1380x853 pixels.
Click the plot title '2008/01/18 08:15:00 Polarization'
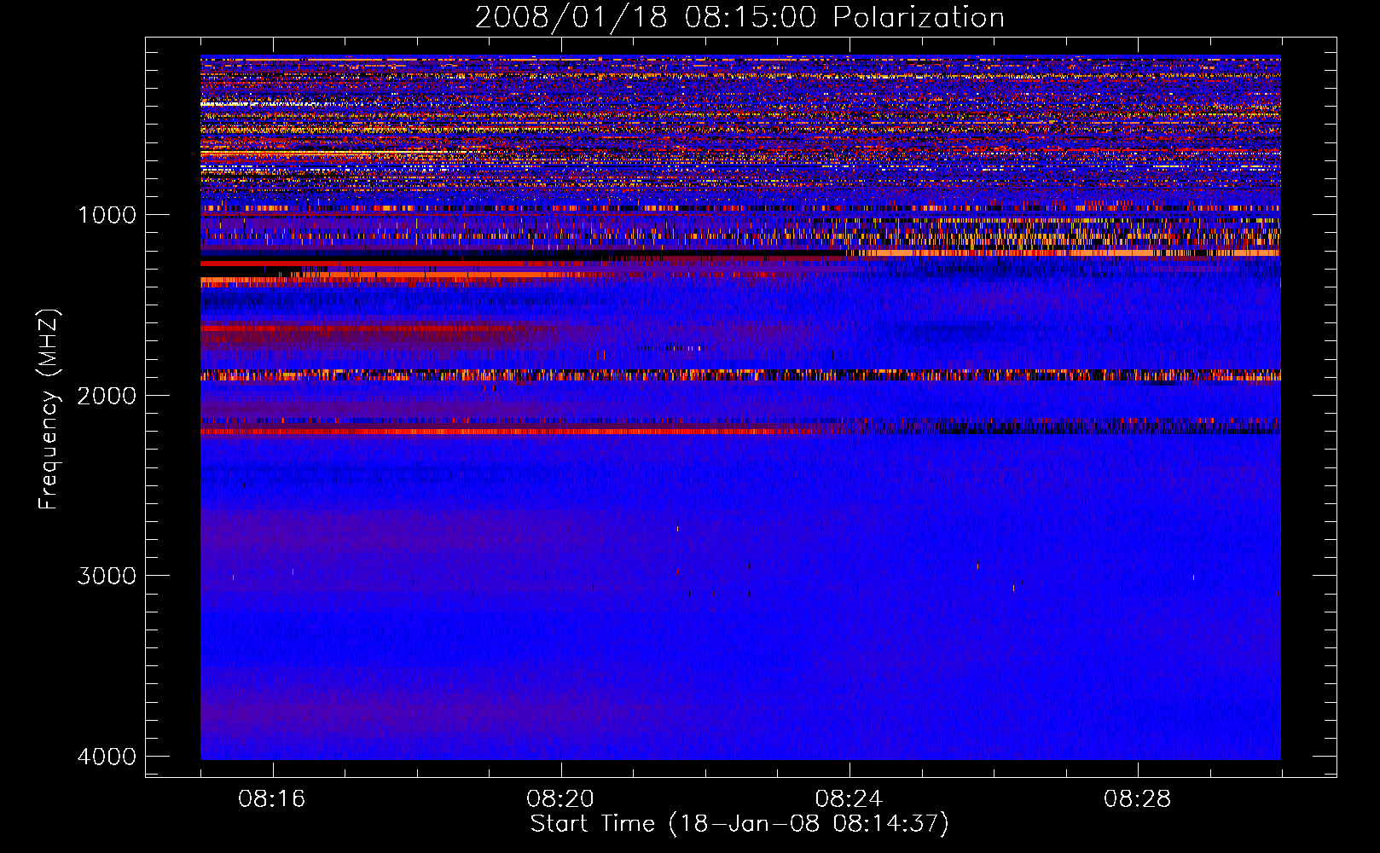pos(739,17)
